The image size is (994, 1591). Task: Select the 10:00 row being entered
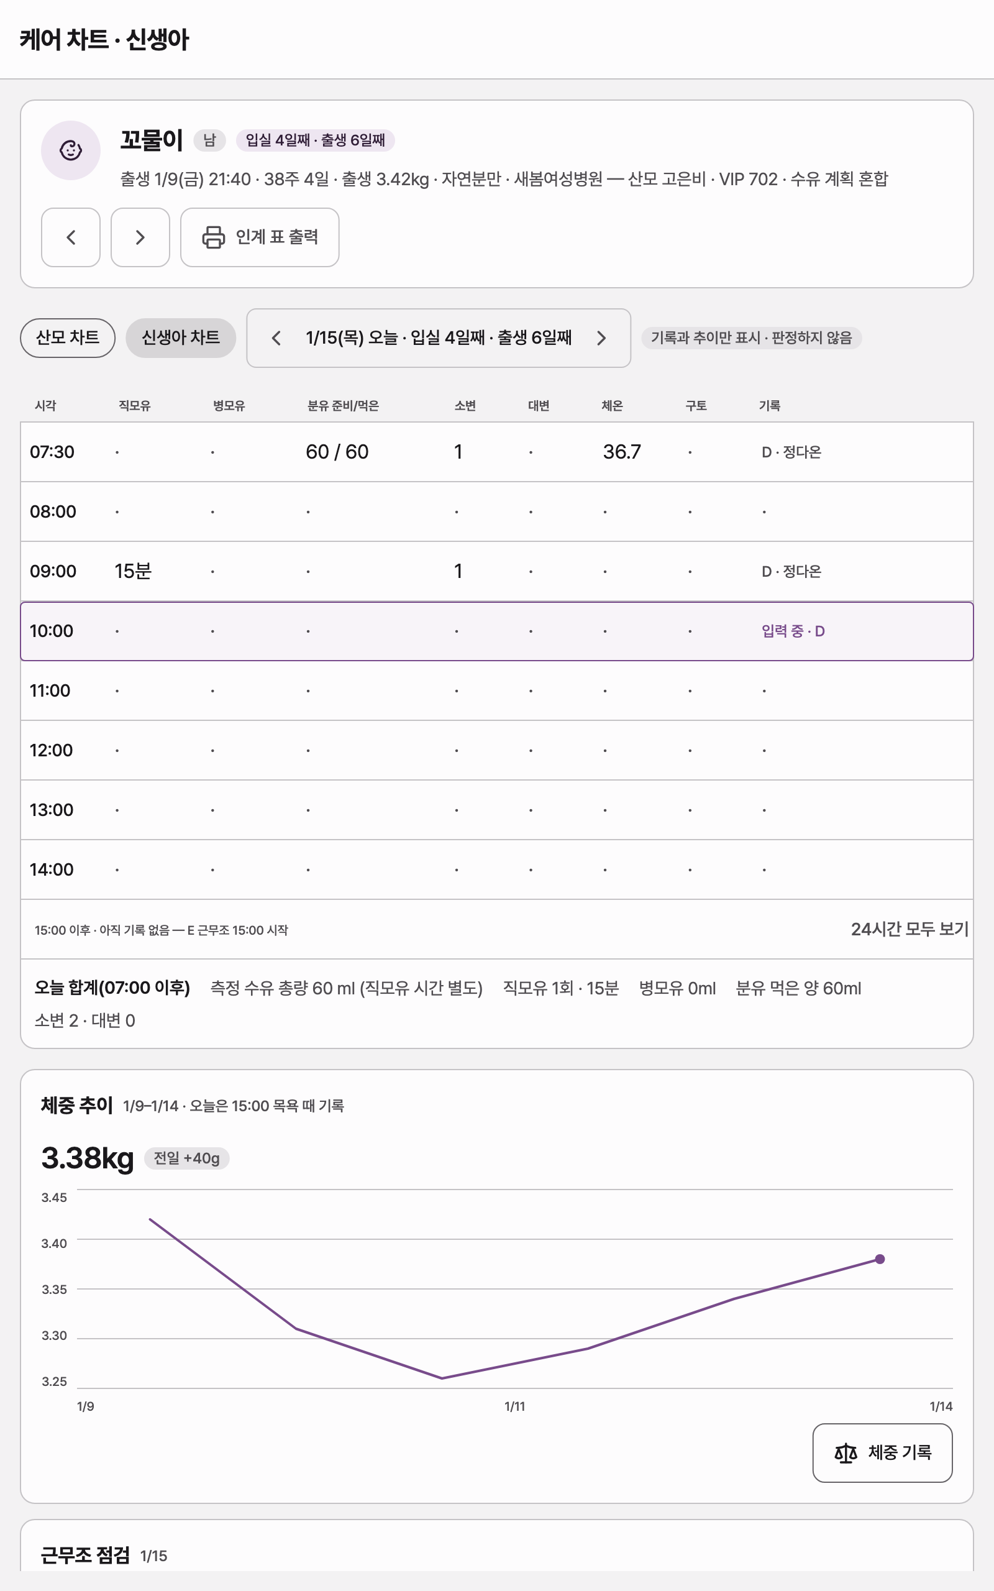pos(497,631)
